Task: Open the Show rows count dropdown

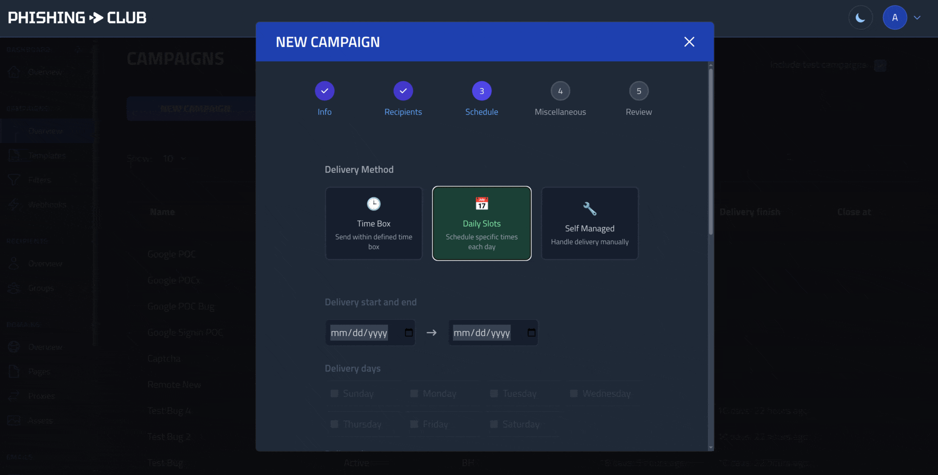Action: tap(175, 159)
